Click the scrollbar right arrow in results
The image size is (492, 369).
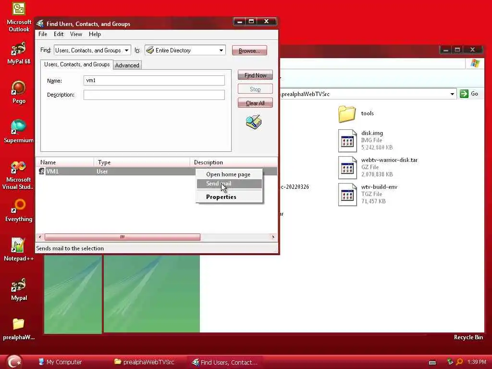[273, 237]
